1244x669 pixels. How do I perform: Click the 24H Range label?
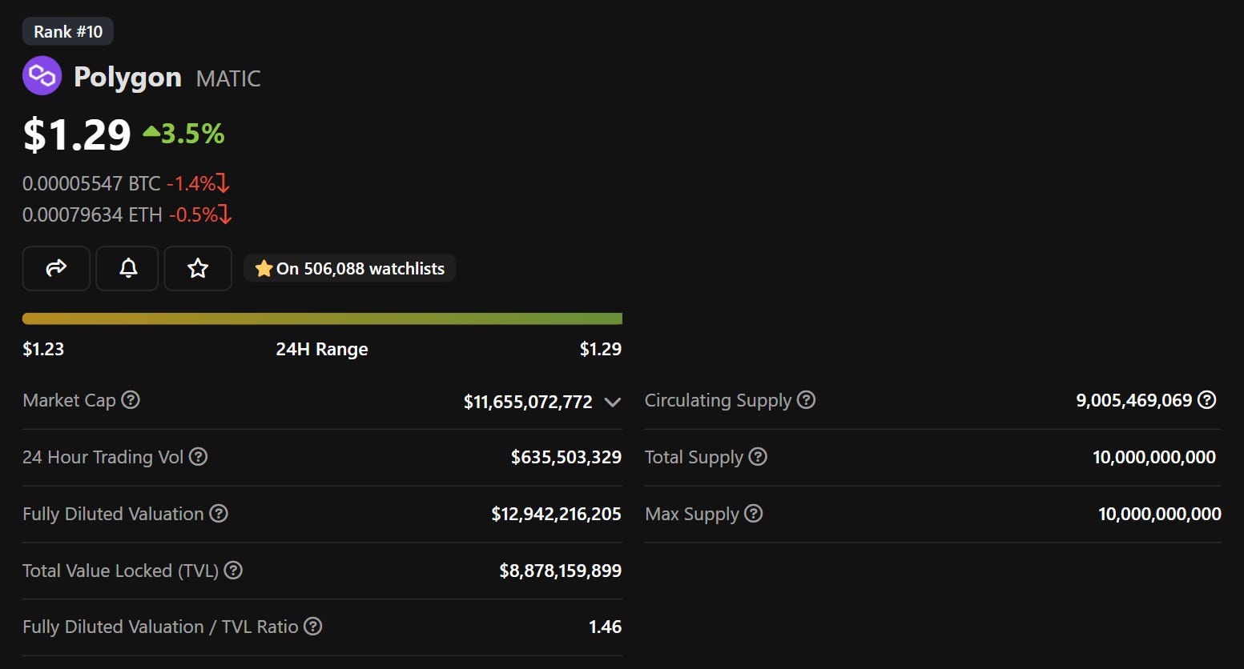click(322, 349)
